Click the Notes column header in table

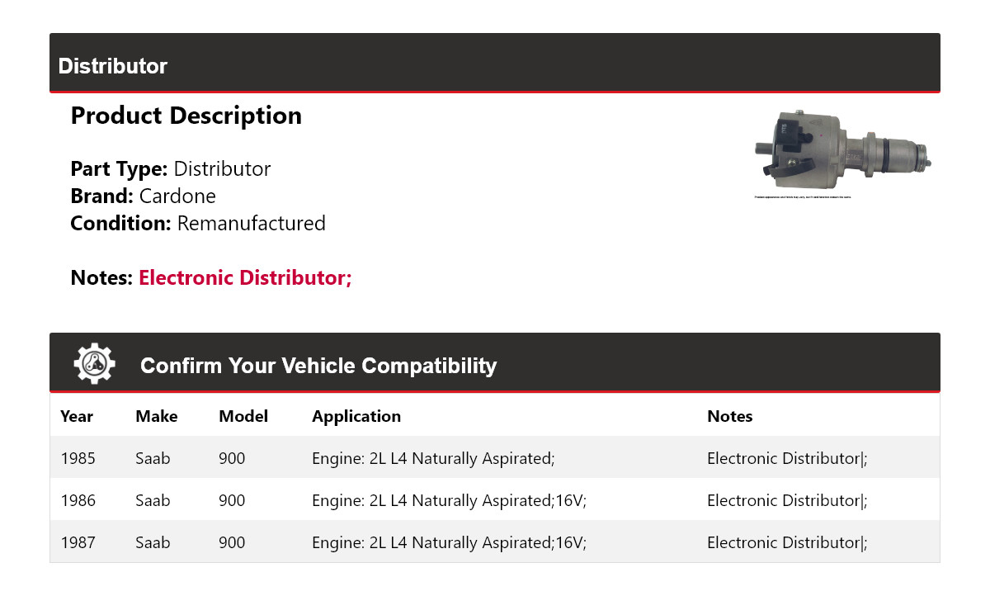(729, 416)
